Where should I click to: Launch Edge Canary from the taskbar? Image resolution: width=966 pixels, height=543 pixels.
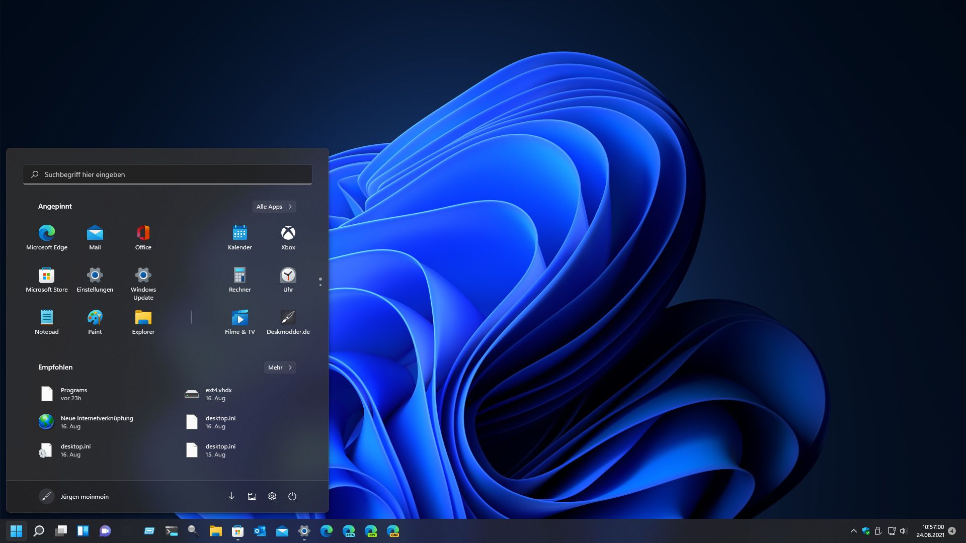(393, 531)
